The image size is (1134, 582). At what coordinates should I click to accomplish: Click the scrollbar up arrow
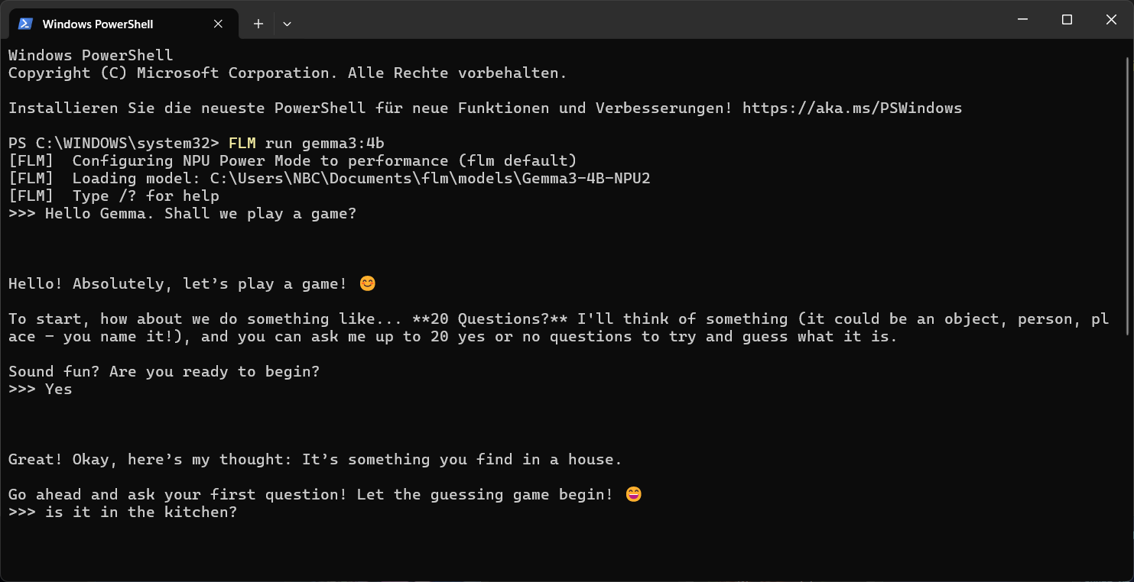point(1129,47)
